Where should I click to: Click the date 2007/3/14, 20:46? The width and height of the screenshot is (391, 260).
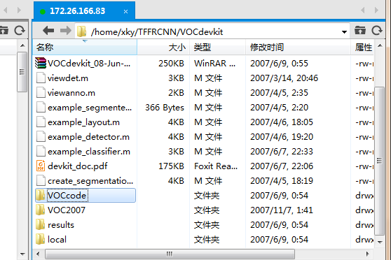coord(284,78)
